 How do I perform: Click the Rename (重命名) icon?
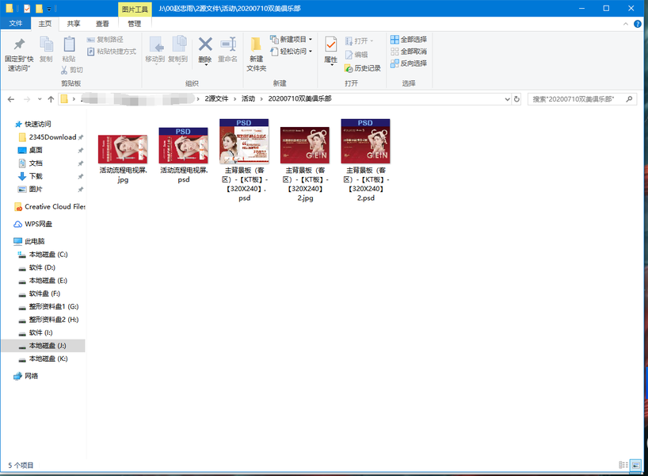pos(227,44)
